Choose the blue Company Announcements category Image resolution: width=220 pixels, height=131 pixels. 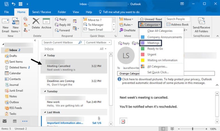162,37
